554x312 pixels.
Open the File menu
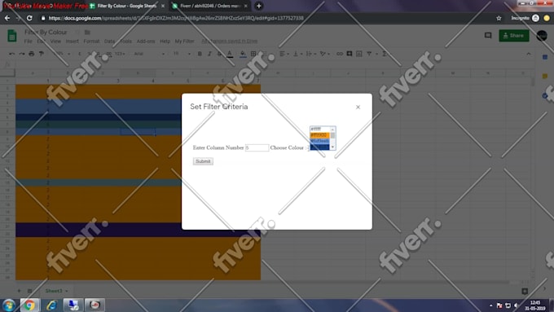pos(29,42)
